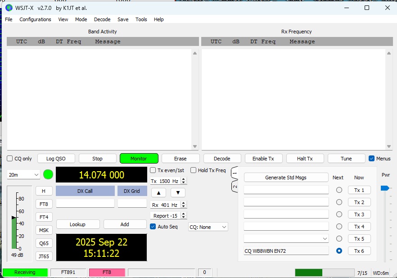The height and width of the screenshot is (278, 397).
Task: Click the up arrow frequency button
Action: click(x=158, y=193)
